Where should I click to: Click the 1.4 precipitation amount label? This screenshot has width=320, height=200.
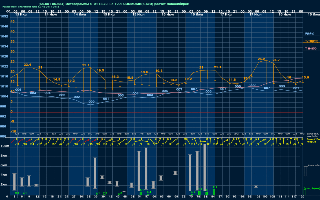point(200,189)
